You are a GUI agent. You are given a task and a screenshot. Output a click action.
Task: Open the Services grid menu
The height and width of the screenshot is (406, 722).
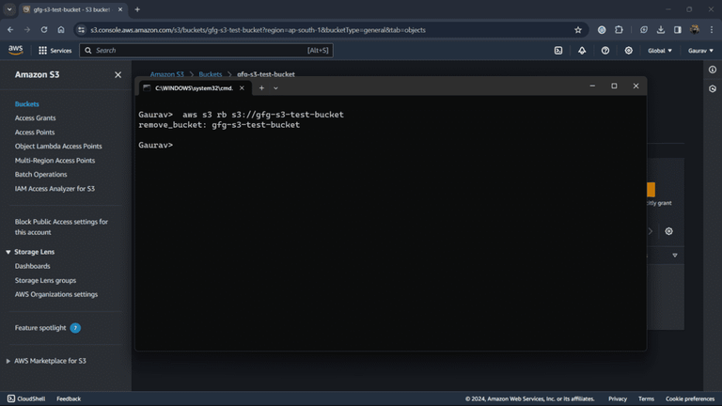(55, 51)
